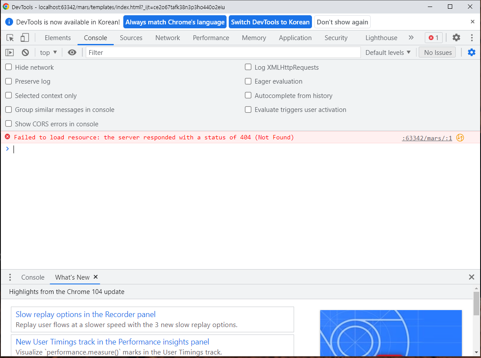The width and height of the screenshot is (481, 358).
Task: Open Slow replay options in Recorder panel link
Action: [x=85, y=314]
